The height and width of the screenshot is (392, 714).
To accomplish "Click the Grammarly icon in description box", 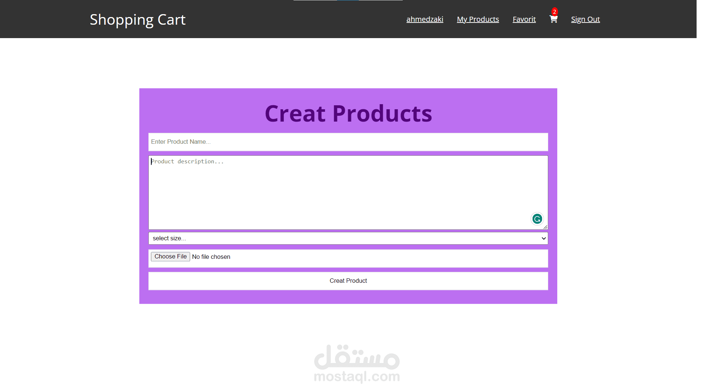I will point(537,219).
